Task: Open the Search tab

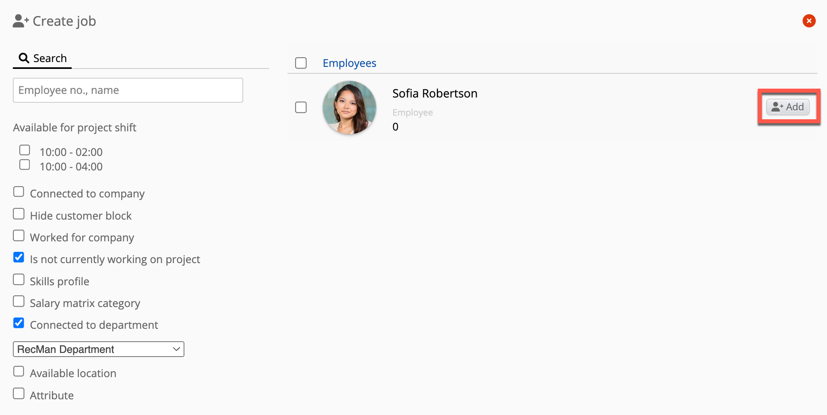Action: [43, 58]
